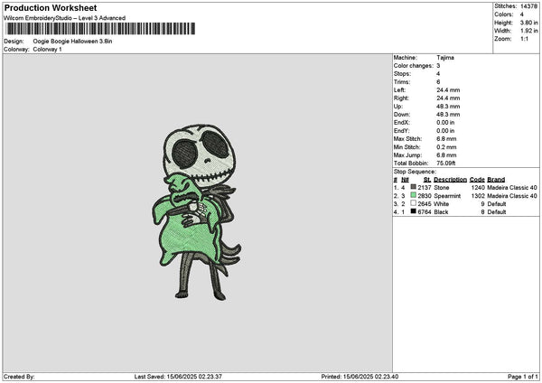Click the White thread color swatch
542x383 pixels.
pyautogui.click(x=413, y=203)
